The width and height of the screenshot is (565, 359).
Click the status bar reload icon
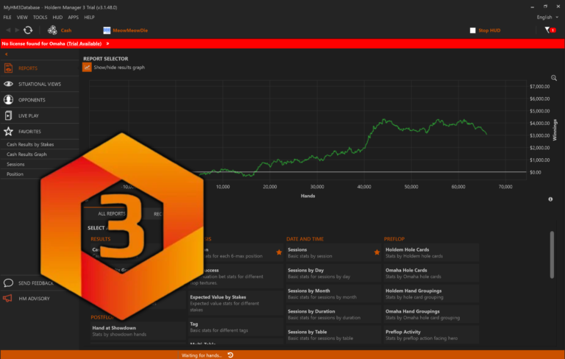(x=230, y=355)
